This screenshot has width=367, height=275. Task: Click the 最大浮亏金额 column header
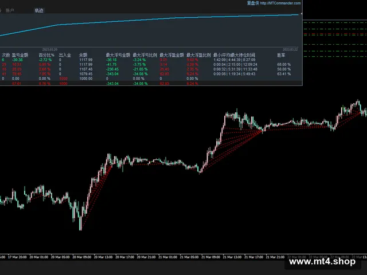pos(118,55)
